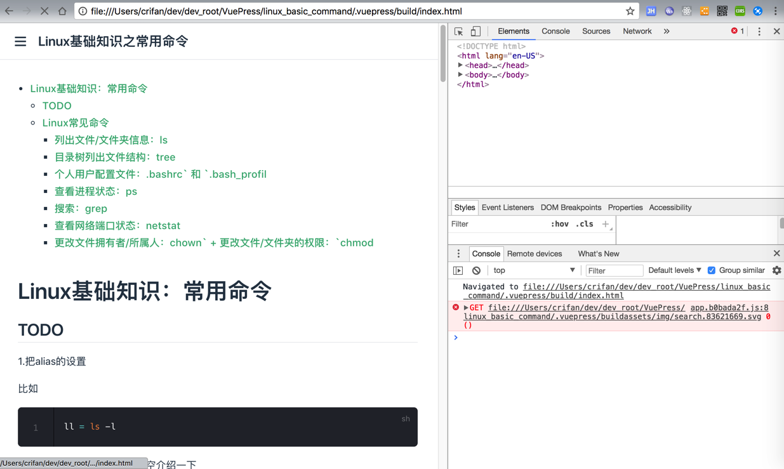The image size is (784, 469).
Task: Select the Styles pane tab
Action: (x=464, y=208)
